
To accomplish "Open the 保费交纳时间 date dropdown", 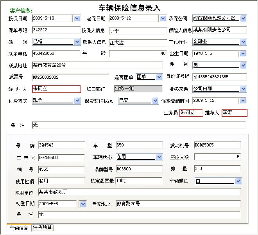I will click(243, 101).
